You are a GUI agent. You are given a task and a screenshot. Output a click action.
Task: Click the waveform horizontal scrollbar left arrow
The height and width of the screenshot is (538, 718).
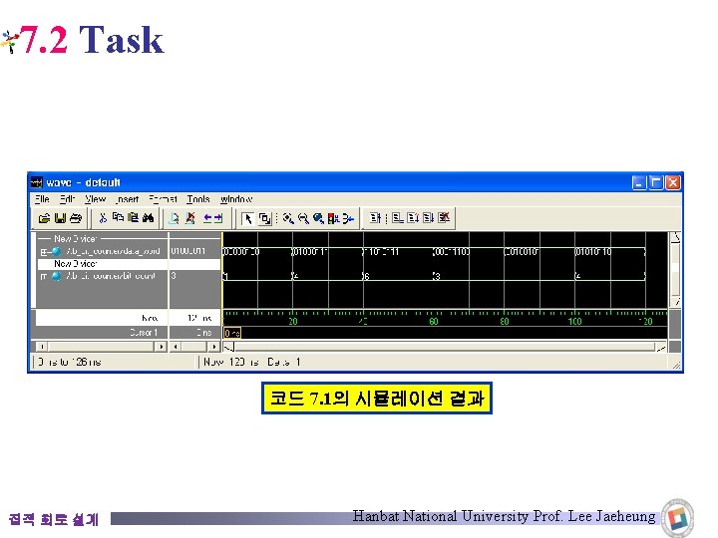[229, 348]
